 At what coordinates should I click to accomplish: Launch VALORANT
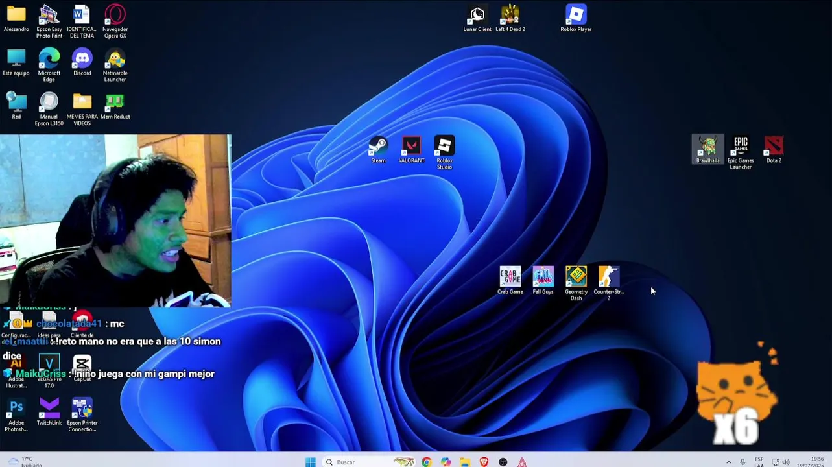pos(411,150)
